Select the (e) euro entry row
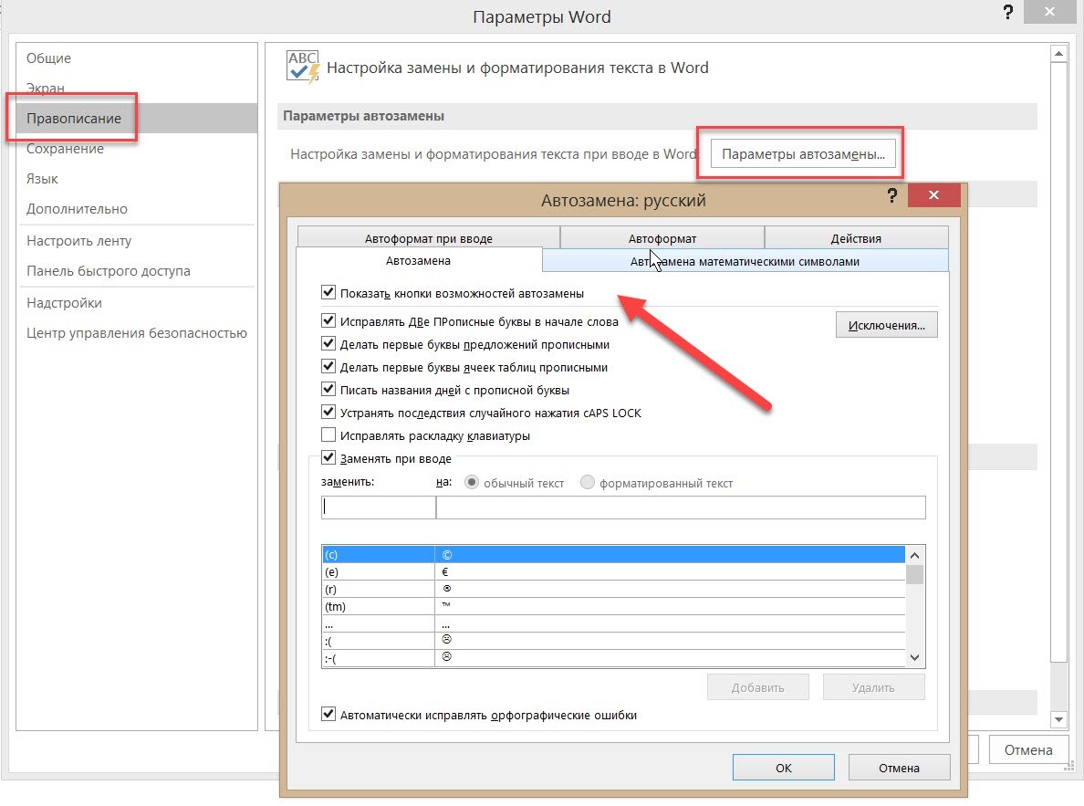The image size is (1084, 806). click(613, 571)
